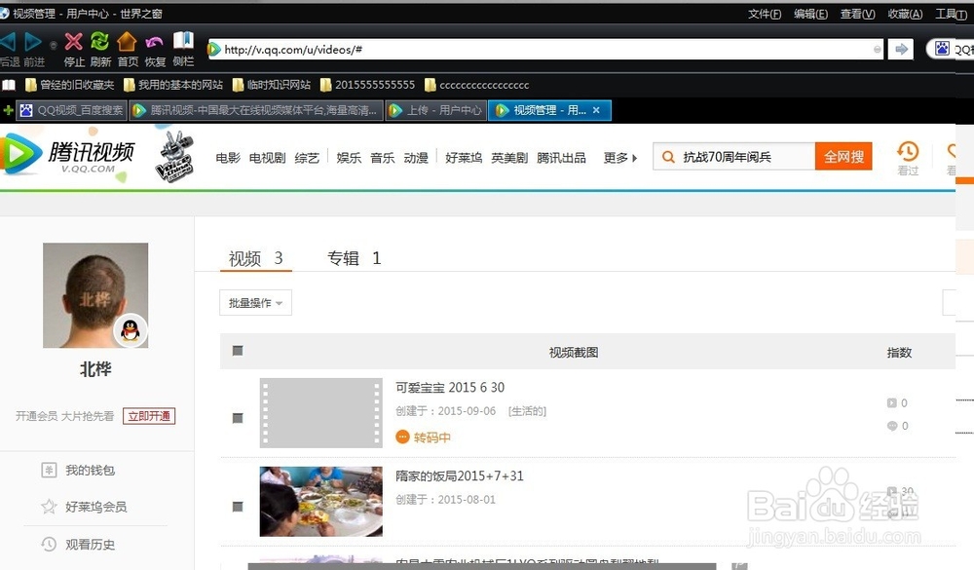Click the 好莱坞会员 star icon

(49, 507)
